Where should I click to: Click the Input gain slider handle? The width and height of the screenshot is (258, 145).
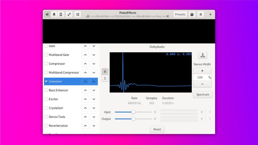[133, 112]
